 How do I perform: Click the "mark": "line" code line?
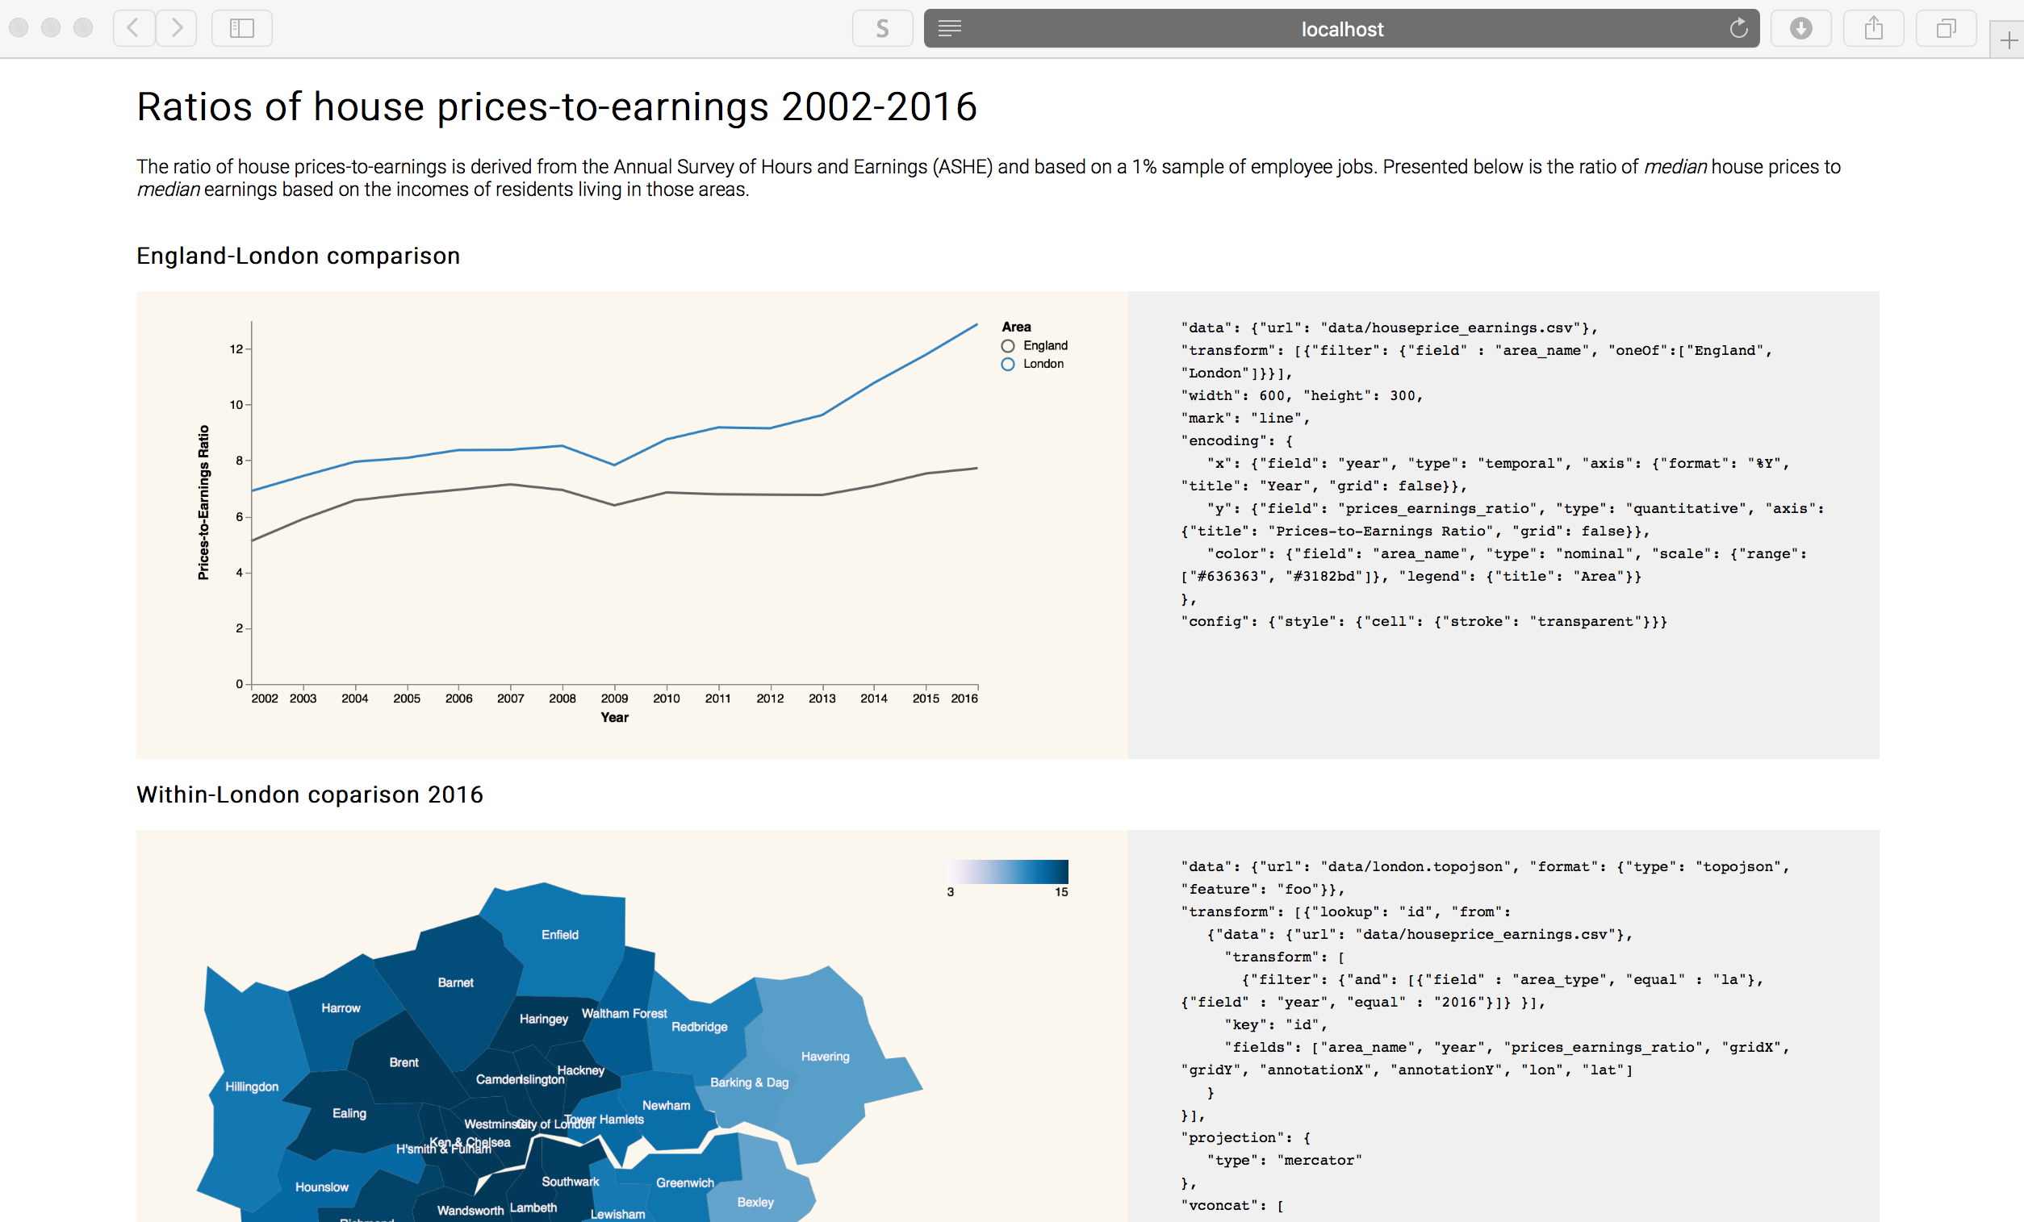tap(1245, 418)
